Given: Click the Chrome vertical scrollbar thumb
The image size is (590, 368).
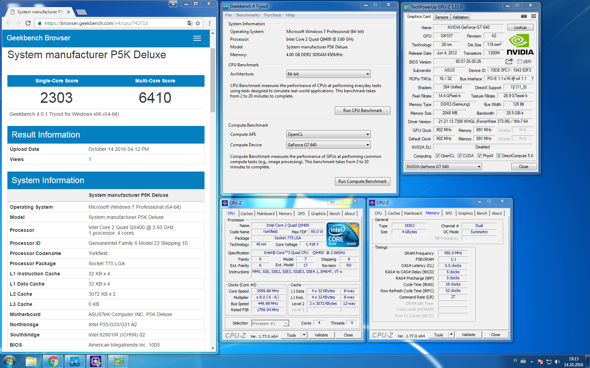Looking at the screenshot, I should click(x=213, y=80).
